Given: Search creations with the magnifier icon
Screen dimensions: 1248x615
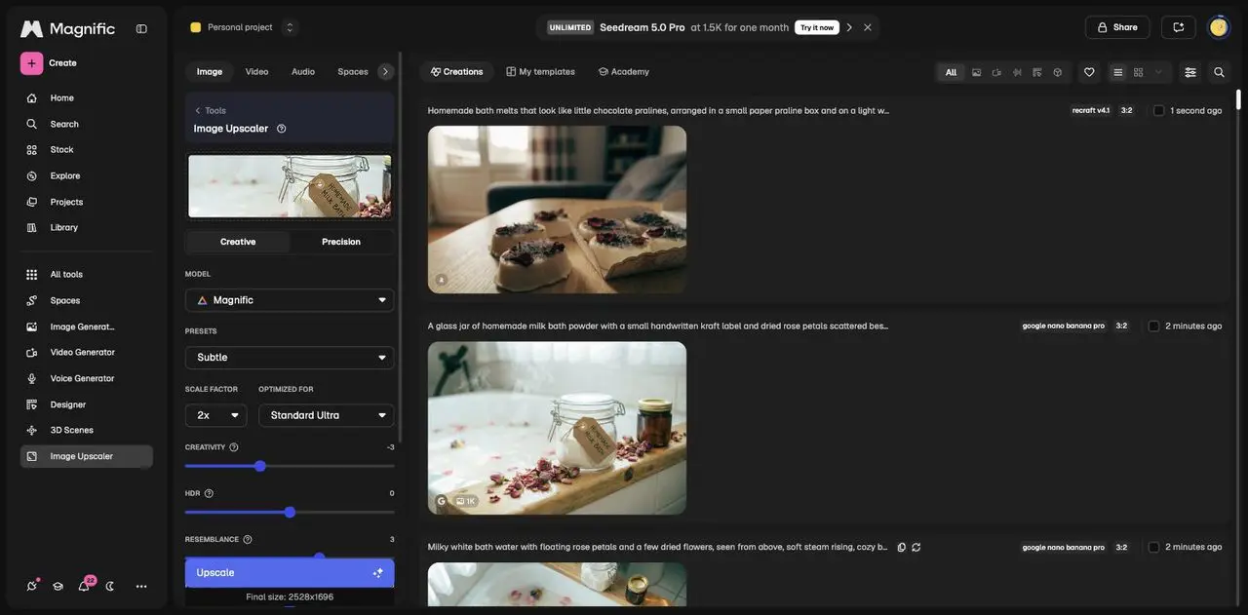Looking at the screenshot, I should coord(1219,72).
